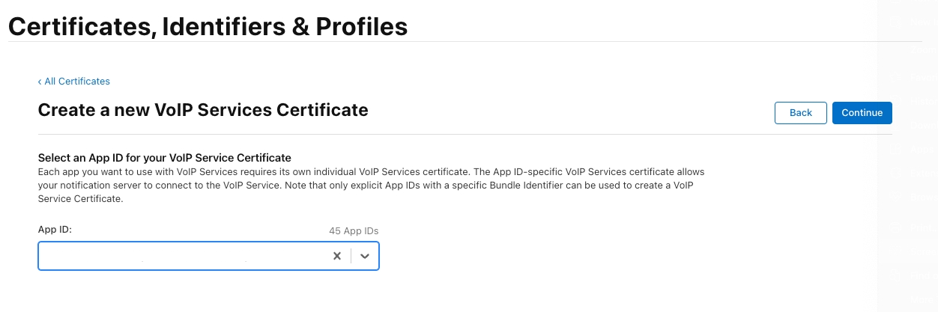Screen dimensions: 938x312
Task: Click the "App ID:" field label
Action: [55, 230]
